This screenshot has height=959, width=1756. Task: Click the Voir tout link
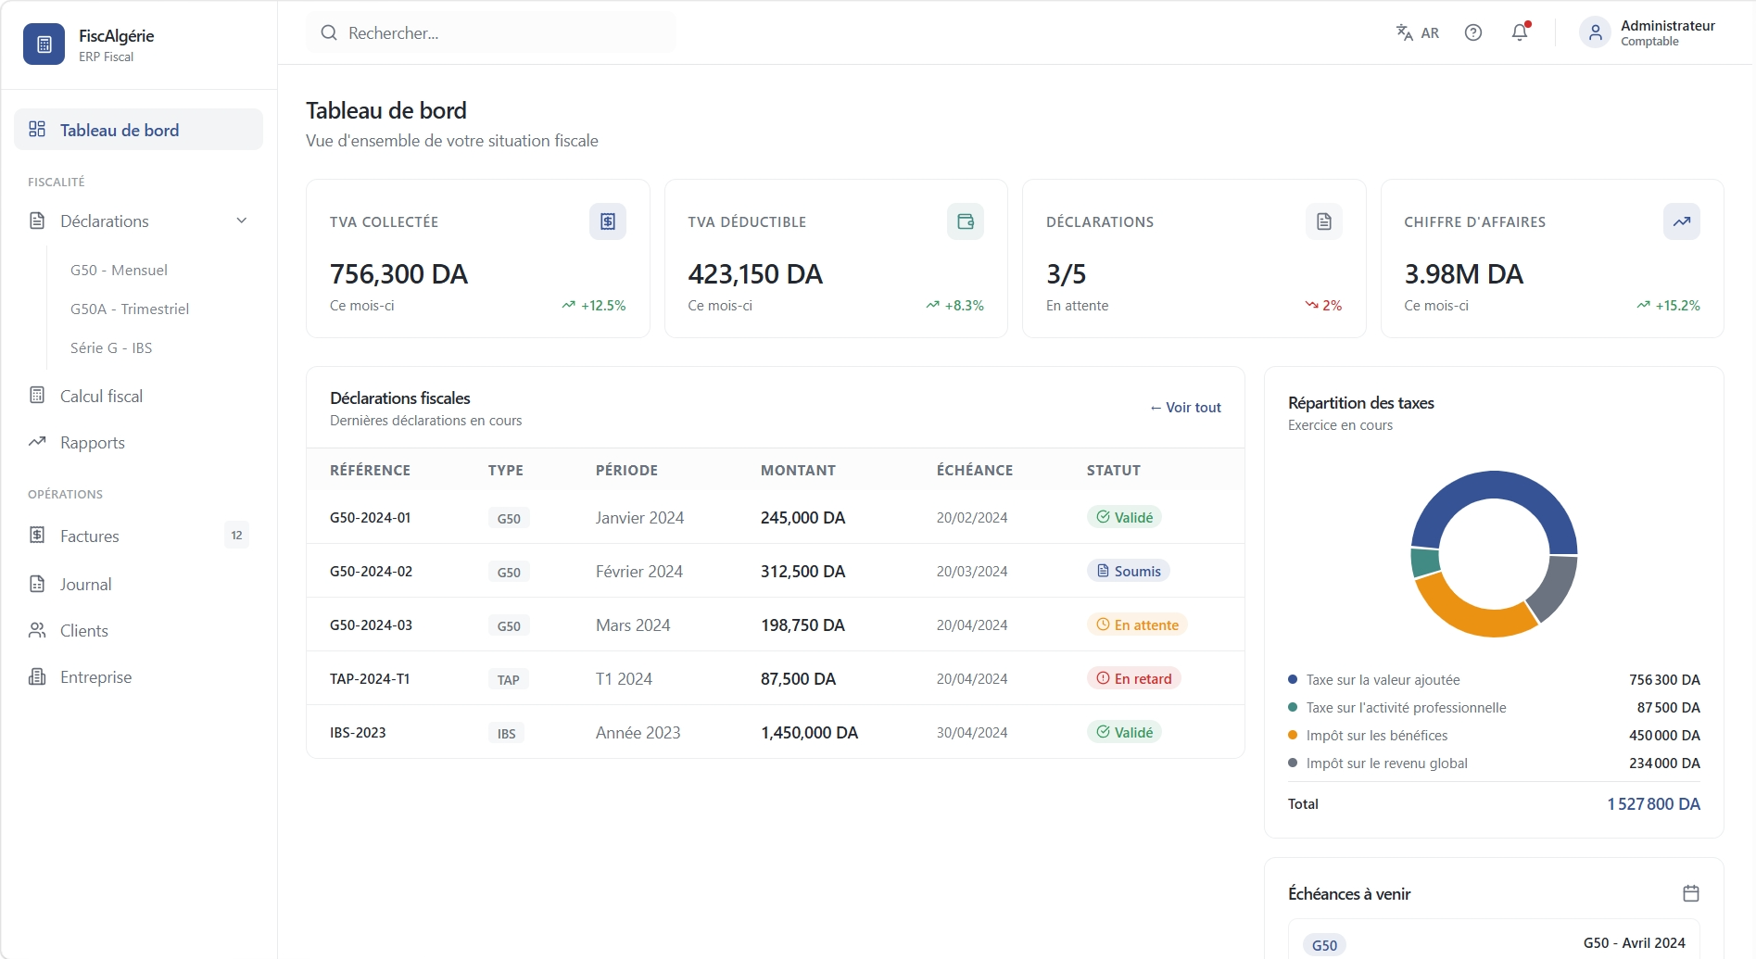(x=1185, y=408)
